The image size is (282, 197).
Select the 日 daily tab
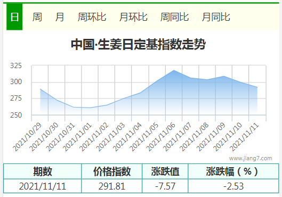(14, 17)
